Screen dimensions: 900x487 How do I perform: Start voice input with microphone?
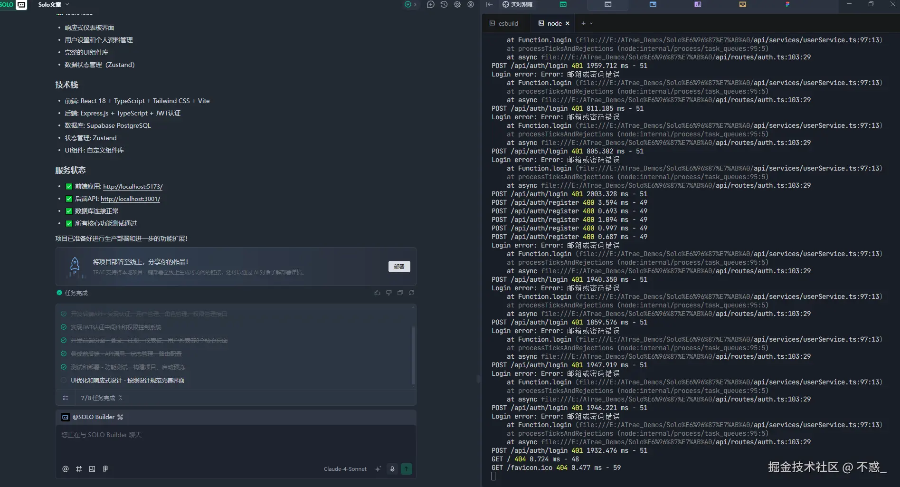coord(392,469)
